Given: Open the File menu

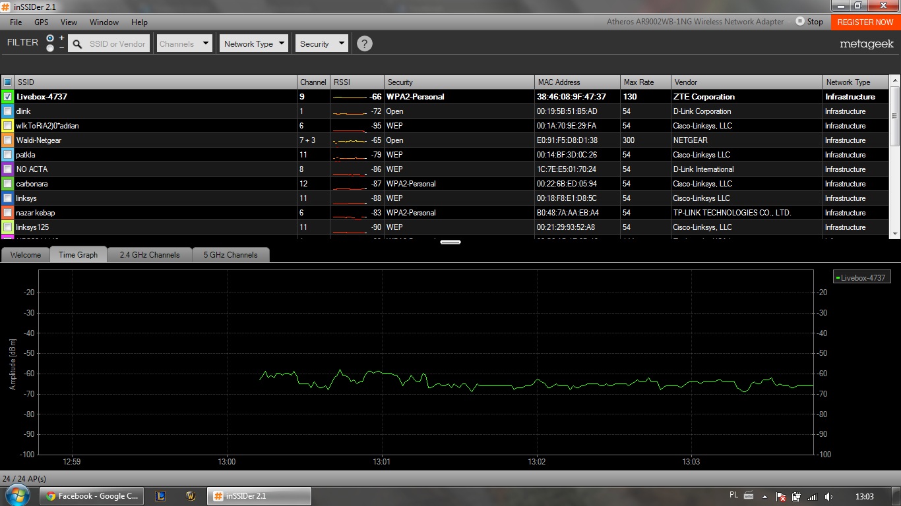Looking at the screenshot, I should point(16,22).
